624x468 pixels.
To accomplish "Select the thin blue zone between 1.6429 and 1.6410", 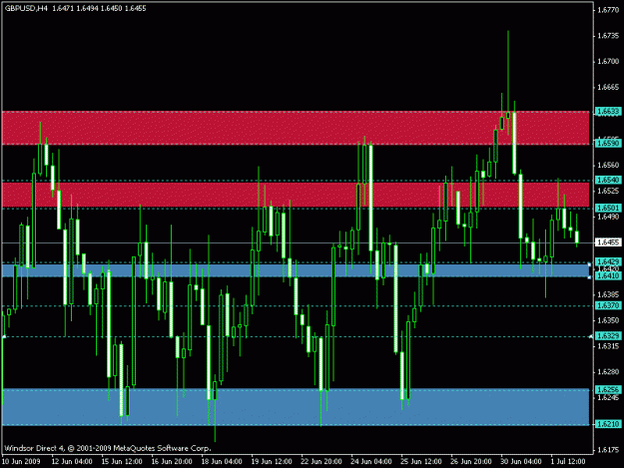I will click(x=296, y=270).
